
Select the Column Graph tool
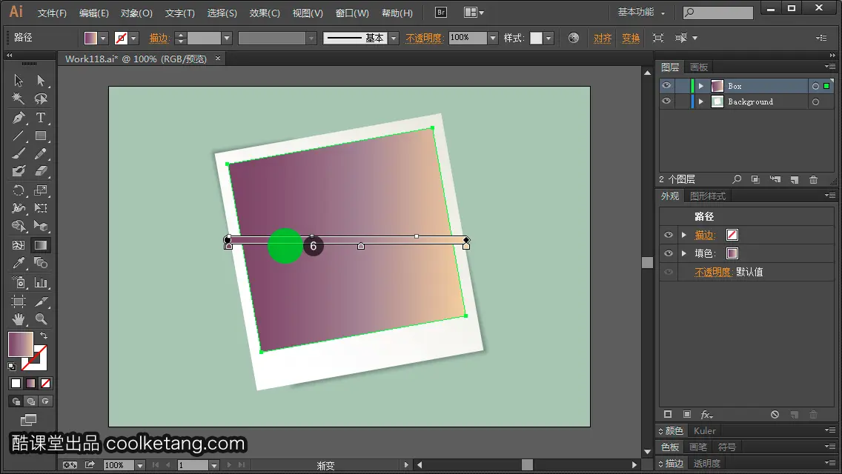41,282
